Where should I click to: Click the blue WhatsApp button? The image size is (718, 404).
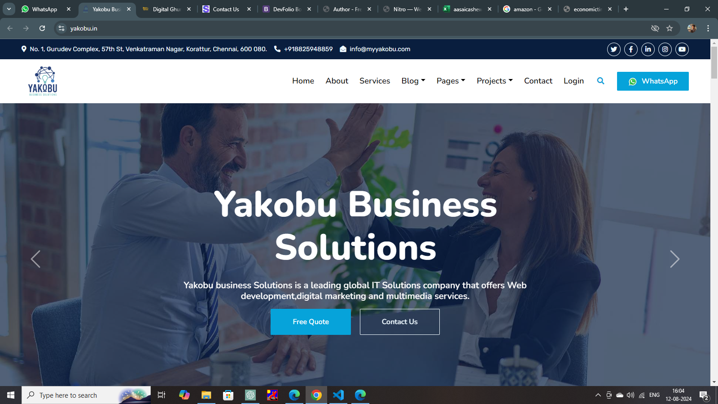[x=653, y=81]
